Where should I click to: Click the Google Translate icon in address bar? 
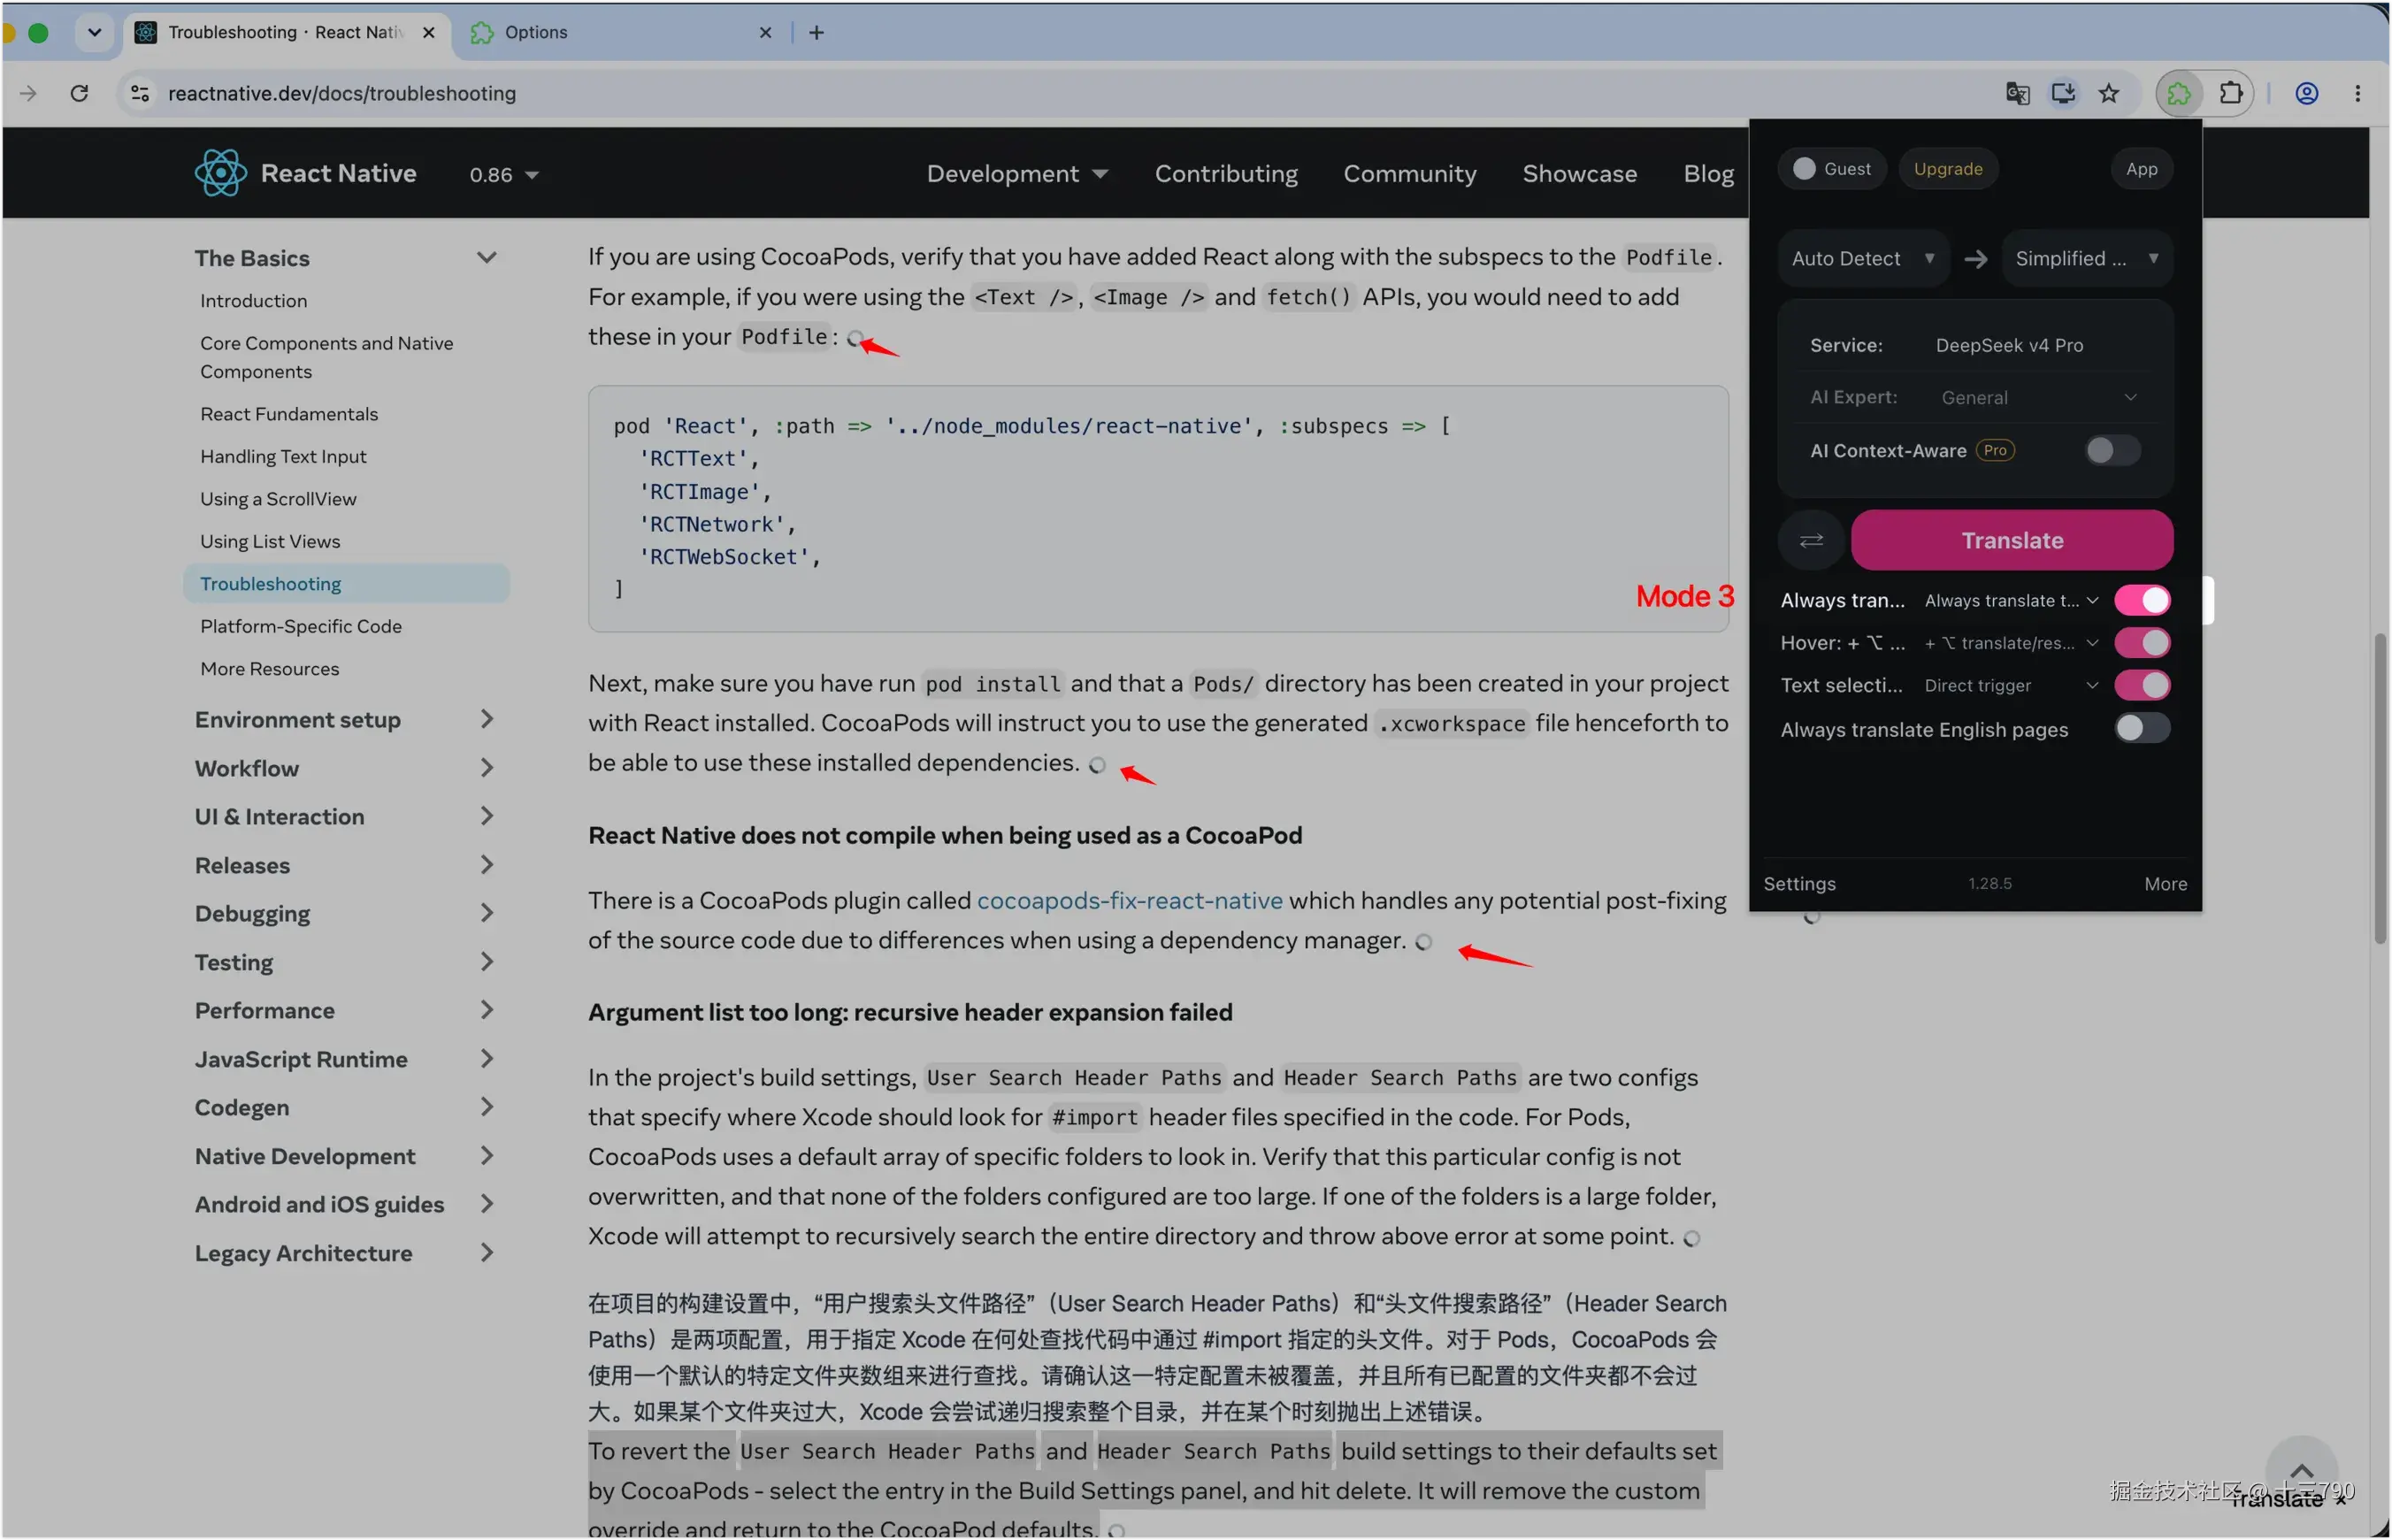(x=2017, y=93)
